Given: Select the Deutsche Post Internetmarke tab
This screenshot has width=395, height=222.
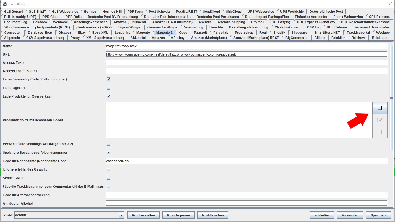Looking at the screenshot, I should point(167,17).
